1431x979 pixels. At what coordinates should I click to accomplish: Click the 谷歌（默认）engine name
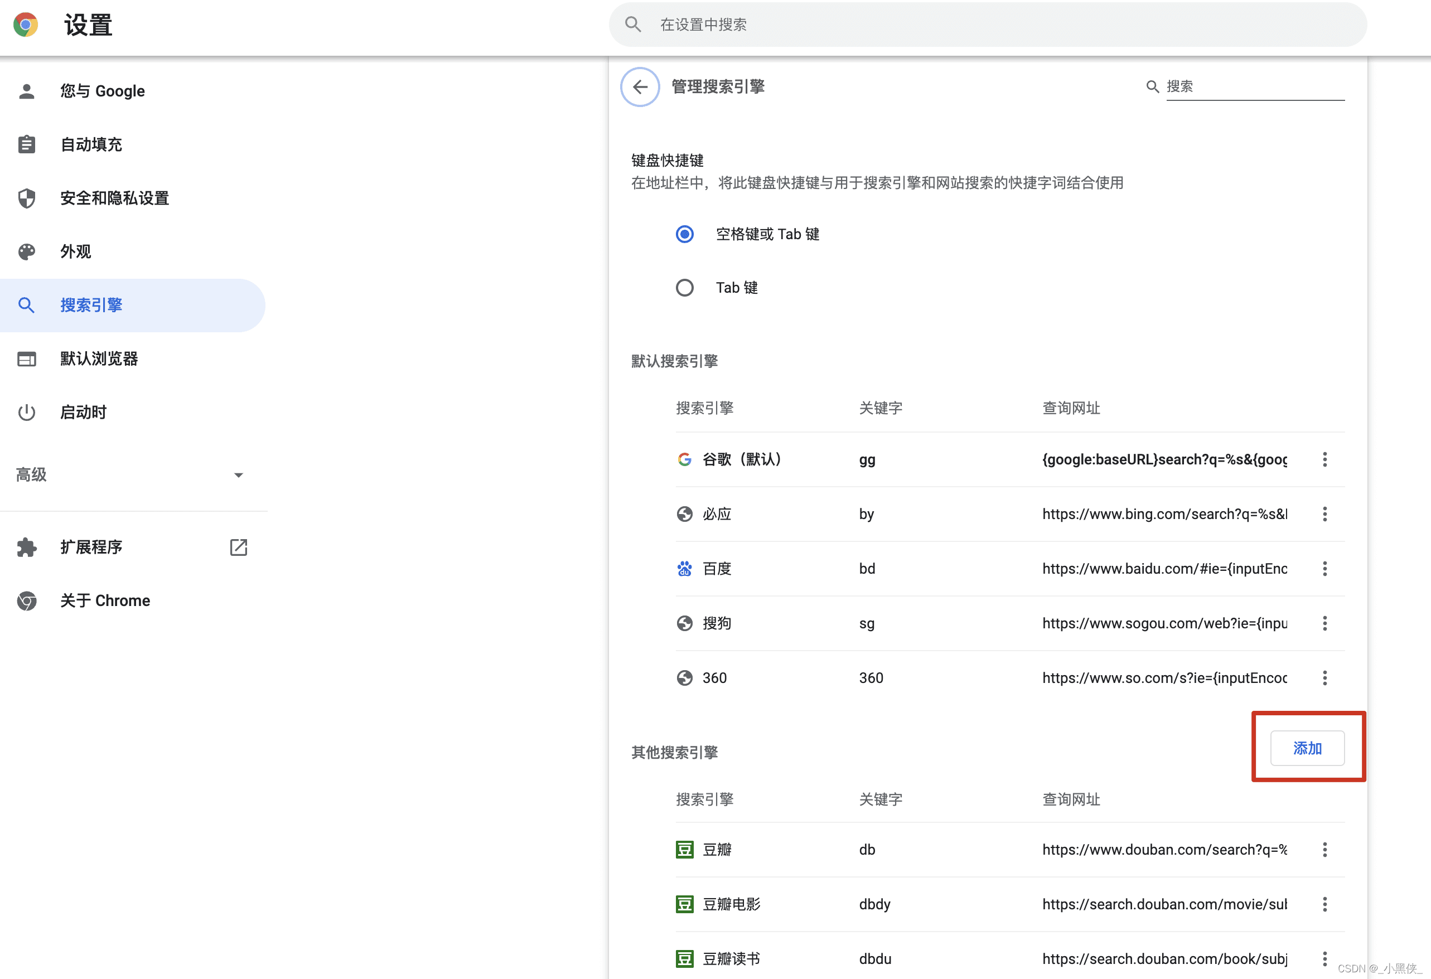point(742,459)
